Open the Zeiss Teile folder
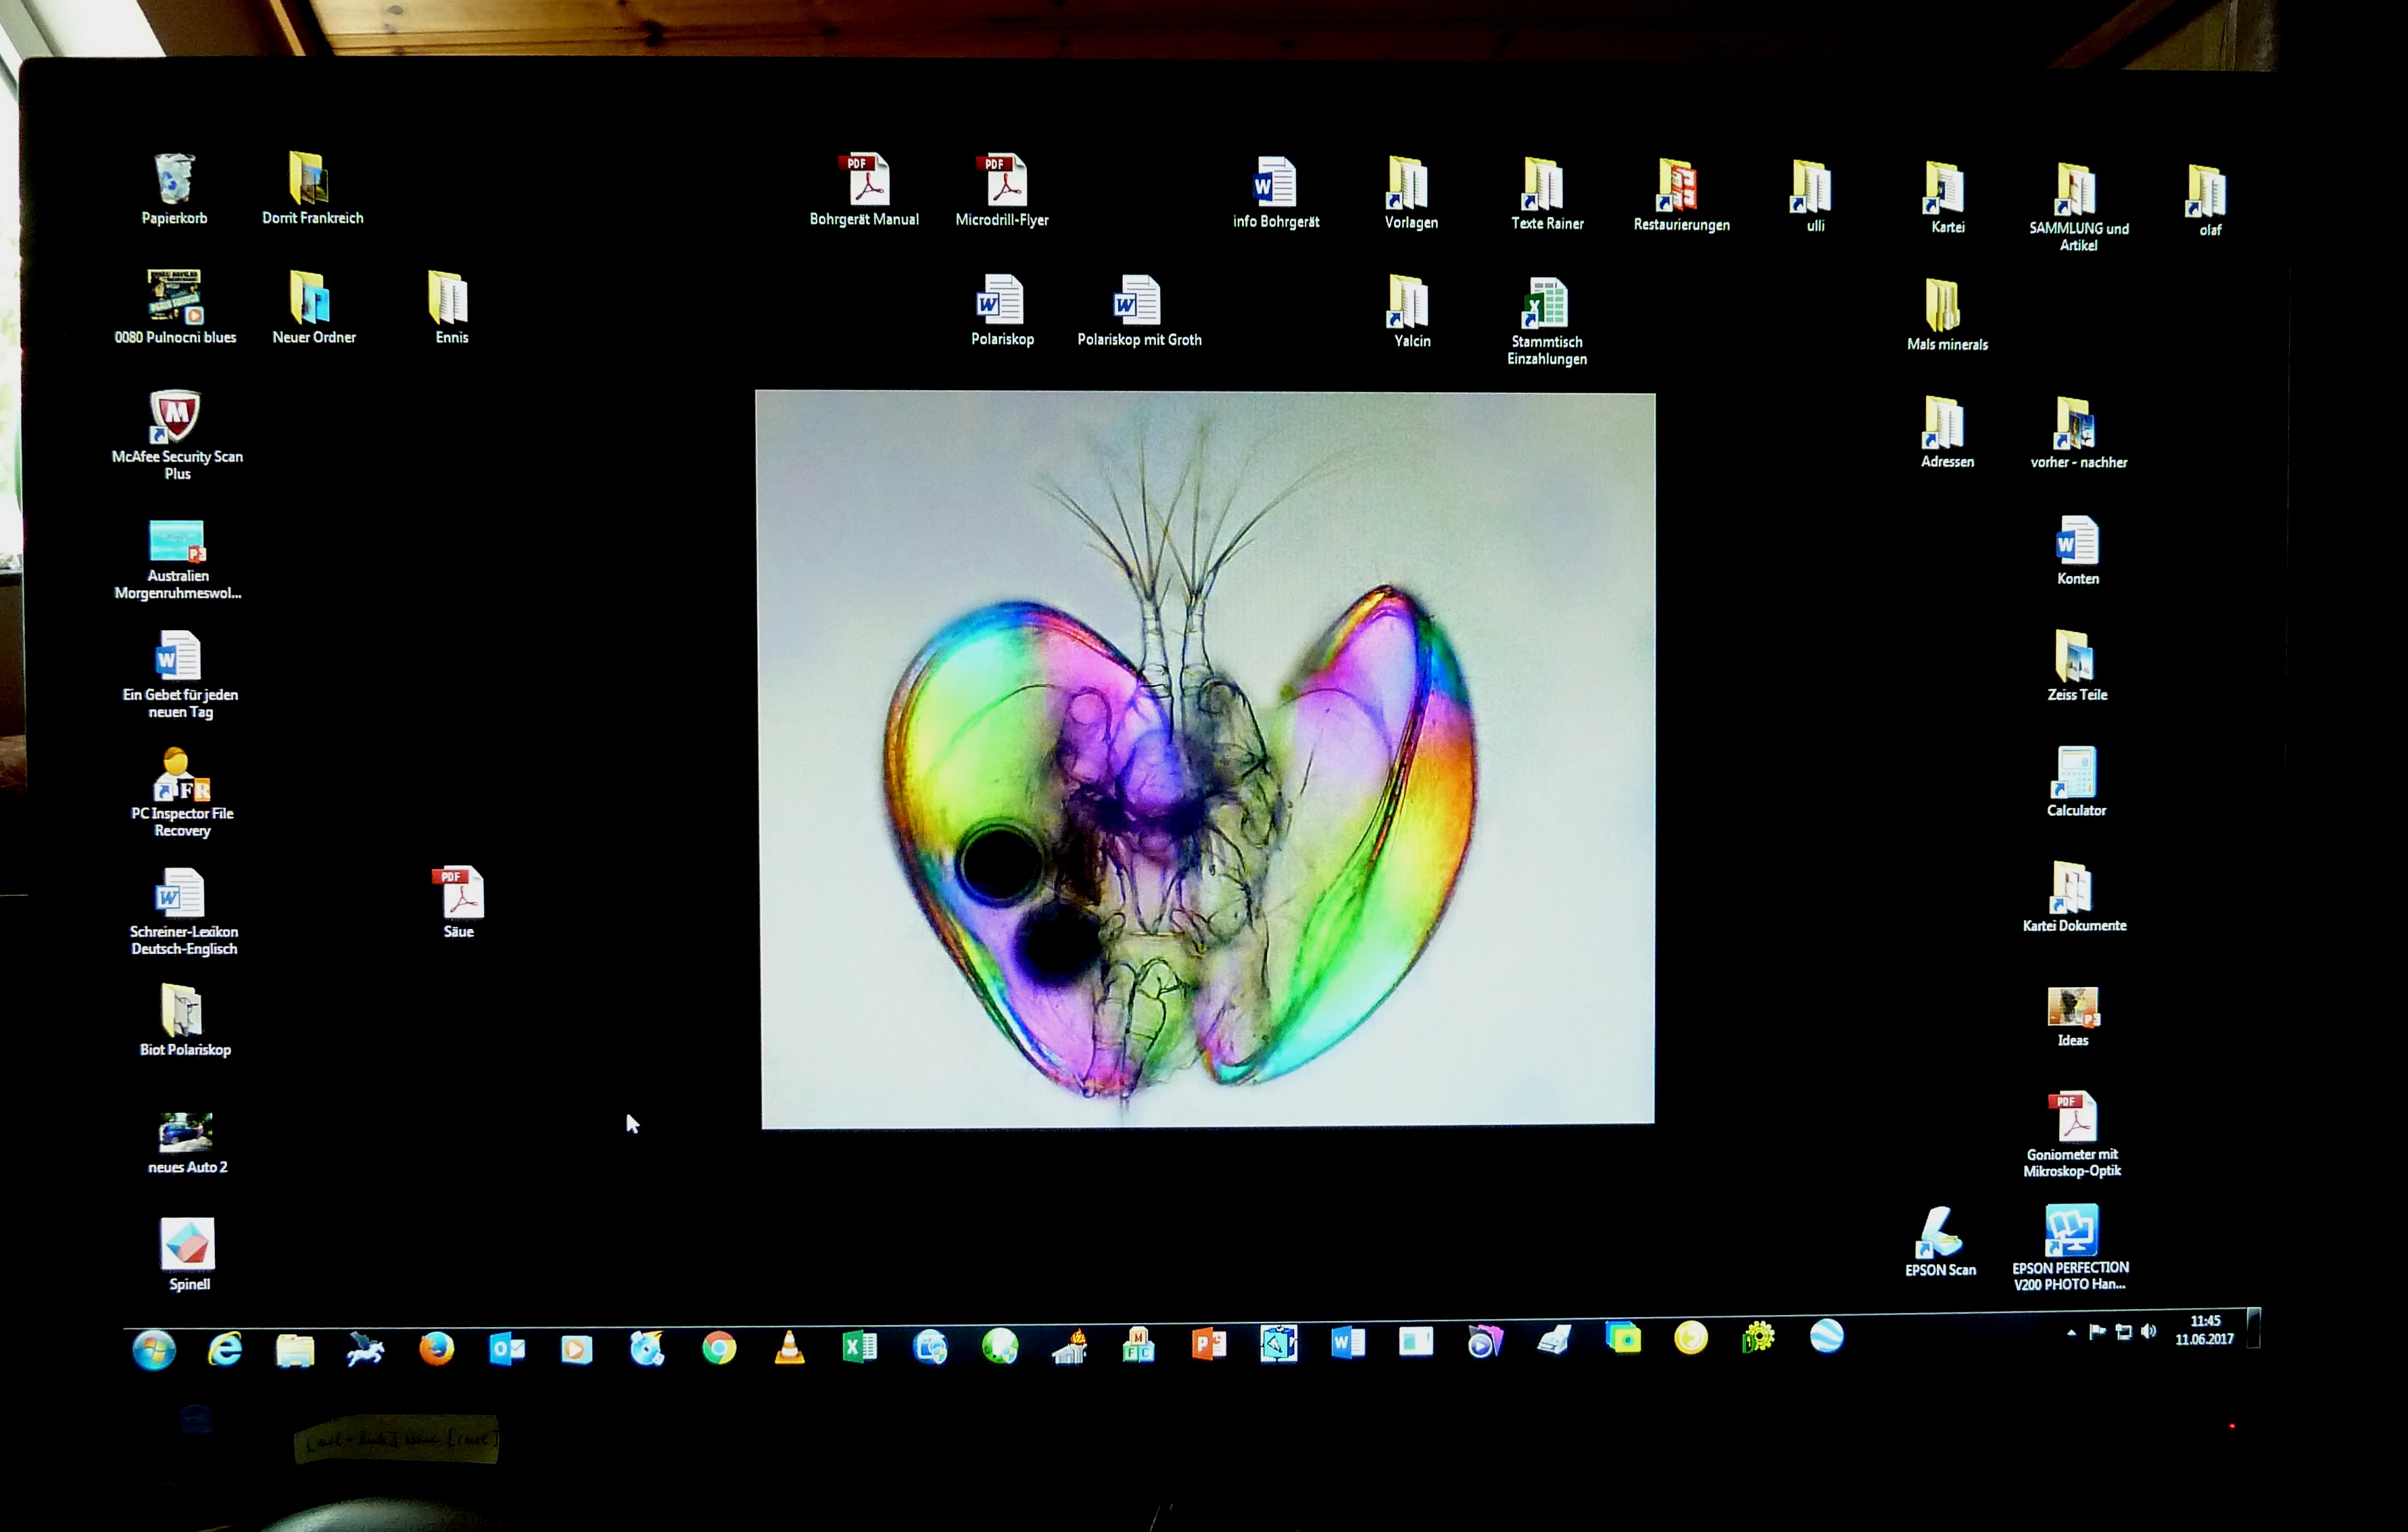 tap(2074, 657)
